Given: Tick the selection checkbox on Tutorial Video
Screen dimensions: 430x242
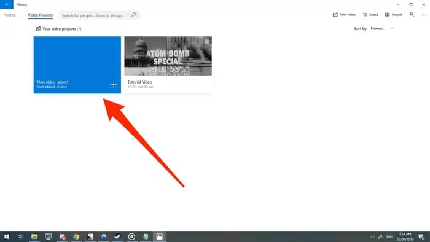Looking at the screenshot, I should click(207, 41).
